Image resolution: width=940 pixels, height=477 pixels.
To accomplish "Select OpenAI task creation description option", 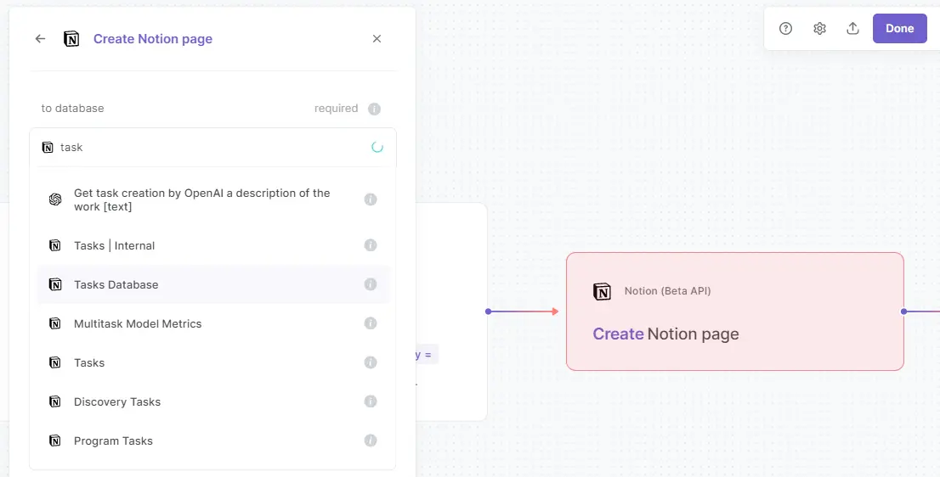I will (x=212, y=199).
